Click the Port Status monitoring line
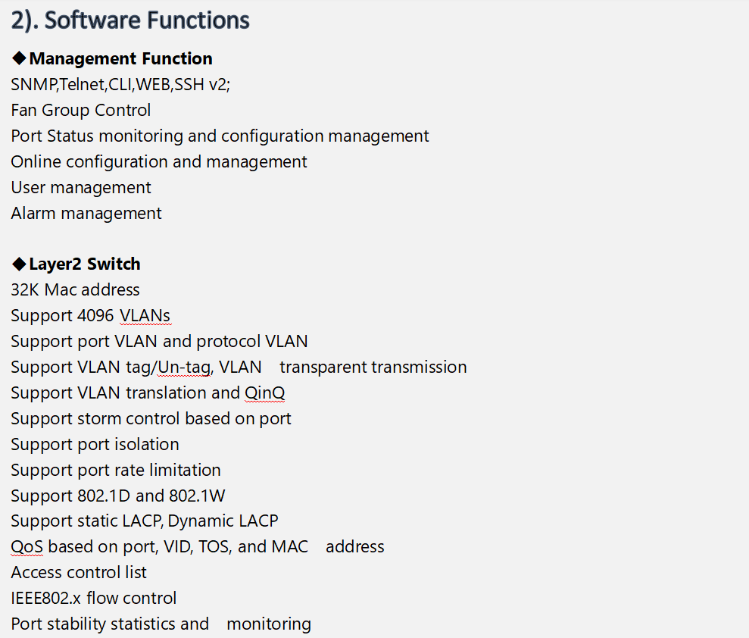Image resolution: width=749 pixels, height=638 pixels. [x=220, y=136]
